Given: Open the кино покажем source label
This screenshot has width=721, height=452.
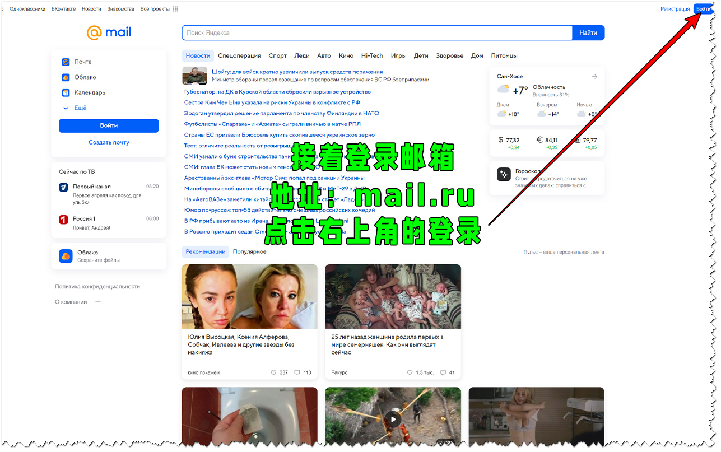Looking at the screenshot, I should pos(204,372).
